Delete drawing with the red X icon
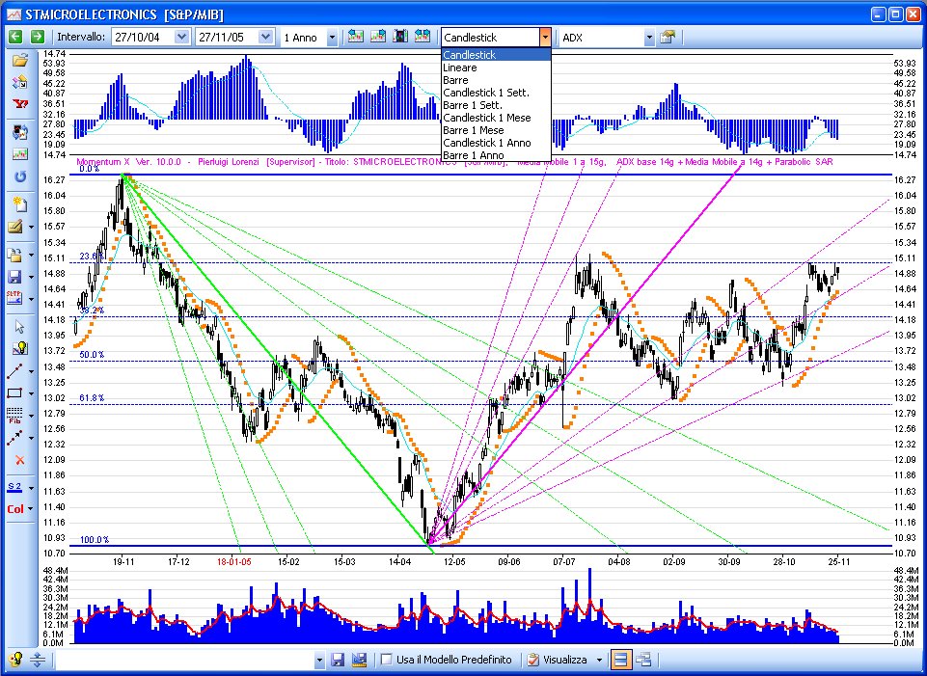Viewport: 927px width, 676px height. coord(19,460)
